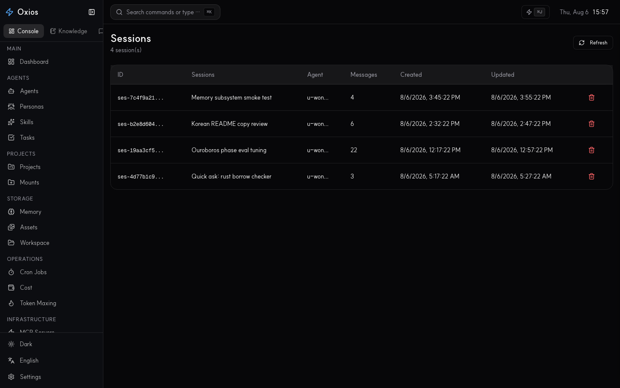Click created time 8/6/2026, 3:45:22 PM

(430, 97)
